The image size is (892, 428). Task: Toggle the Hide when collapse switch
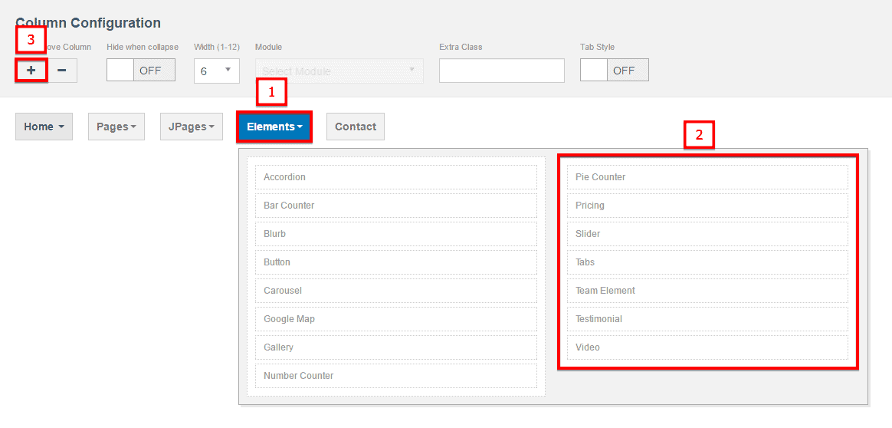(141, 70)
